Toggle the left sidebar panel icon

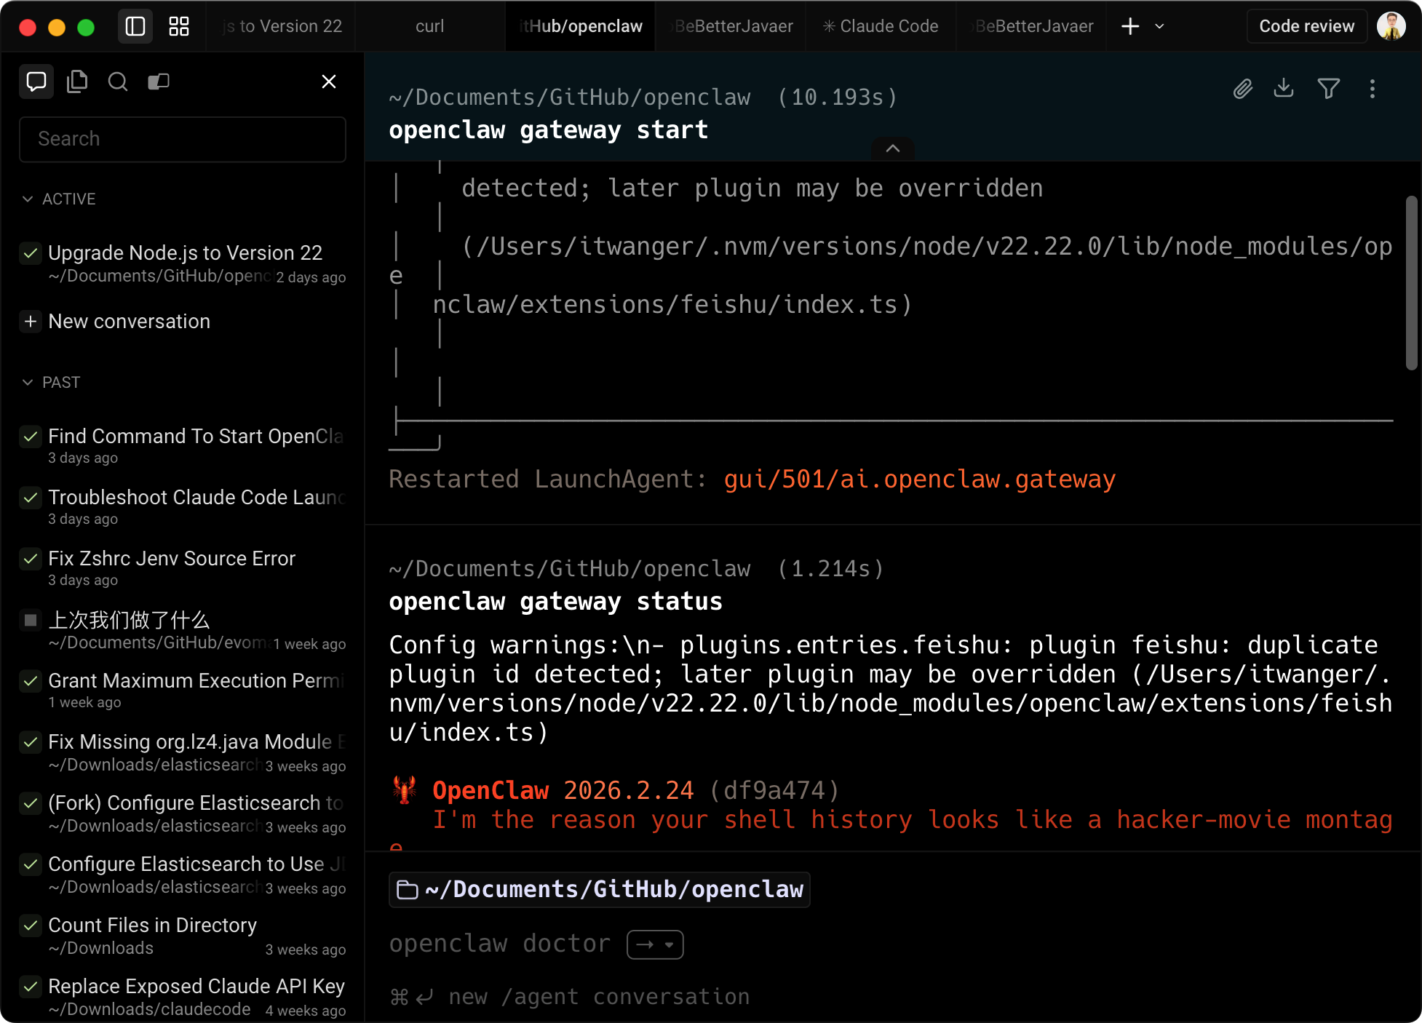pos(135,27)
